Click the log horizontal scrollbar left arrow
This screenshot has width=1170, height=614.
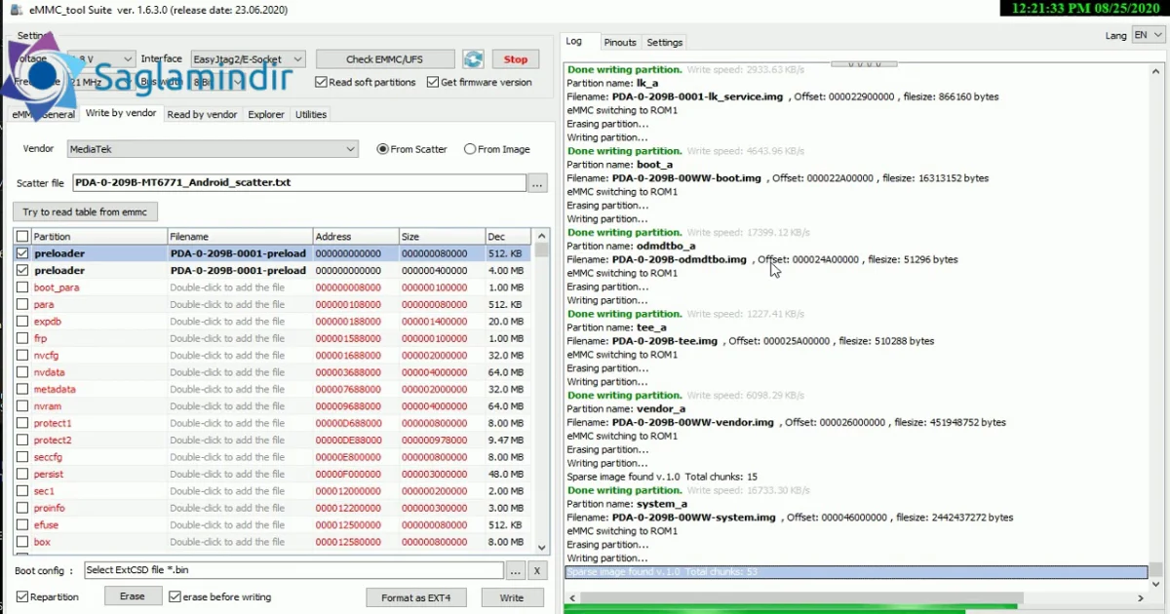(x=571, y=597)
